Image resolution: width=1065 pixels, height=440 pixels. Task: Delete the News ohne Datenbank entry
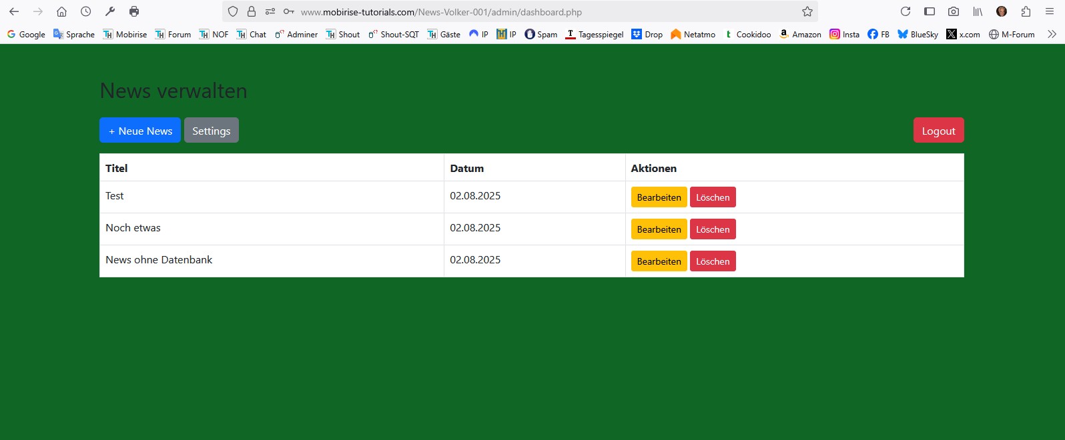[x=712, y=261]
